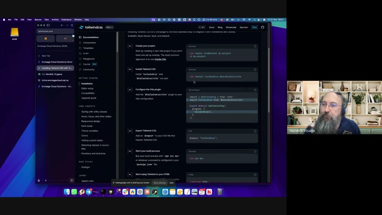
Task: Open the Docs link in the header
Action: (x=212, y=27)
